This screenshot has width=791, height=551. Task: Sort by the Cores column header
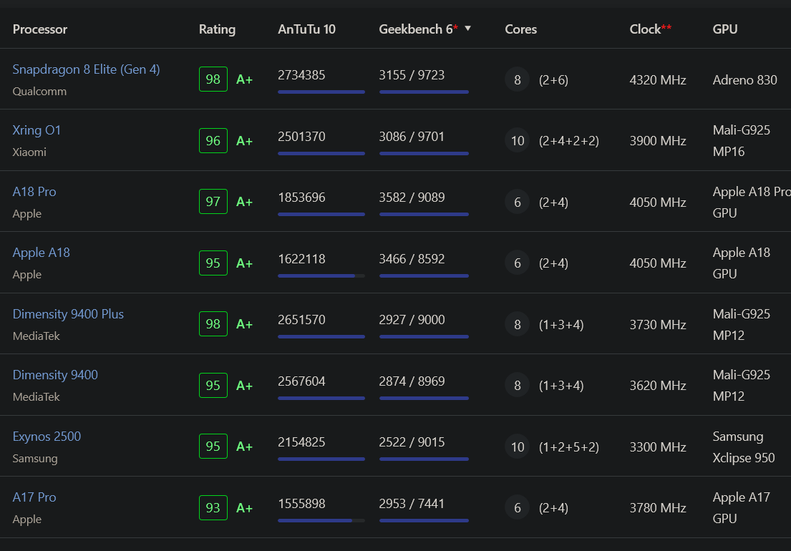point(520,29)
